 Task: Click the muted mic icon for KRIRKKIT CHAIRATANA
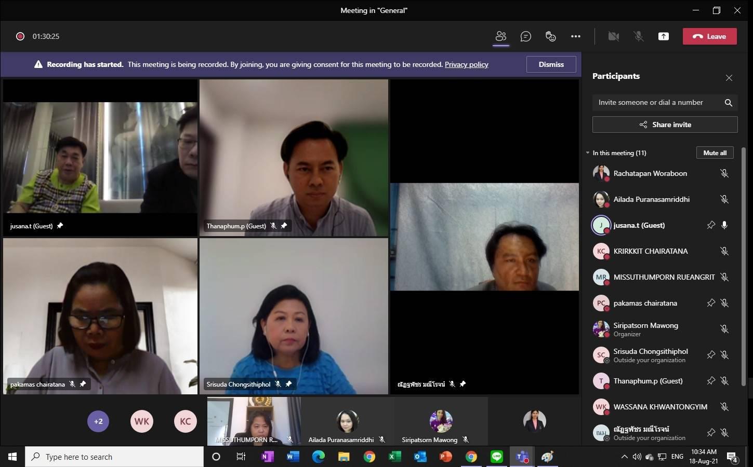(x=724, y=251)
